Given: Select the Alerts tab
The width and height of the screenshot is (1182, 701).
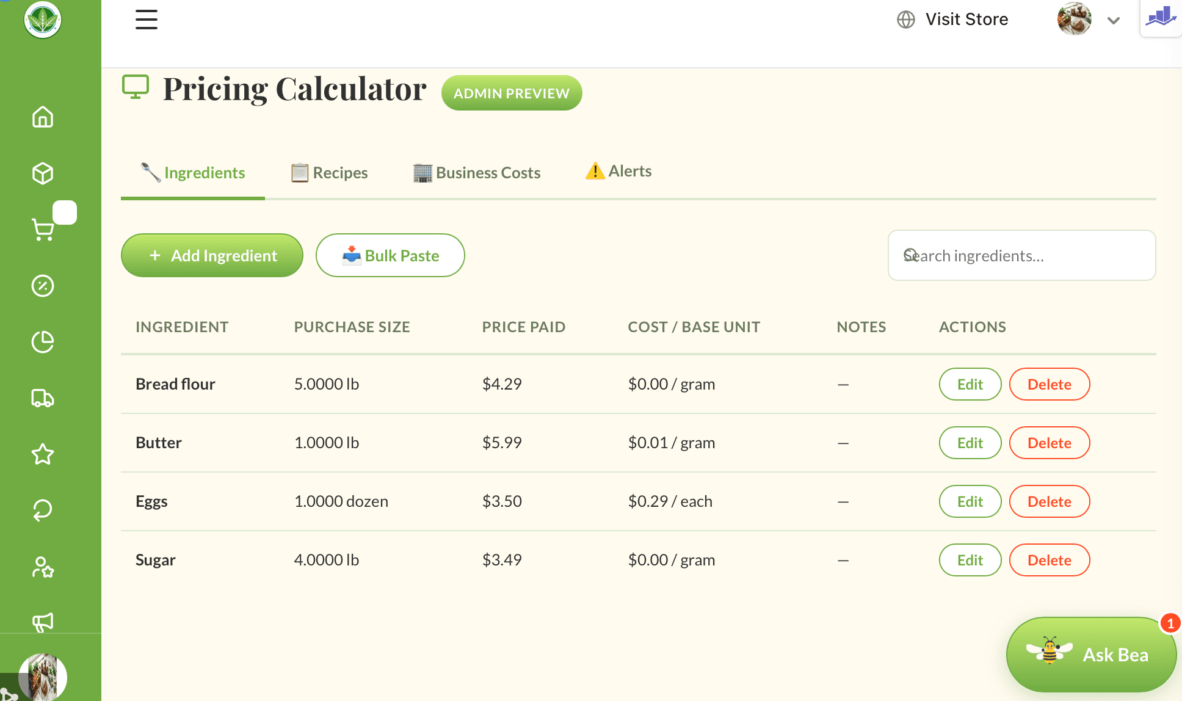Looking at the screenshot, I should [618, 172].
